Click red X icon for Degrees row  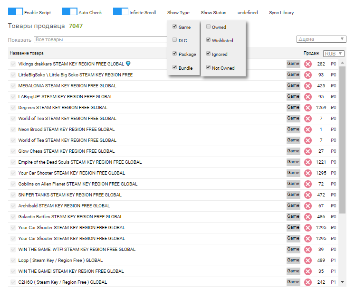(x=307, y=108)
